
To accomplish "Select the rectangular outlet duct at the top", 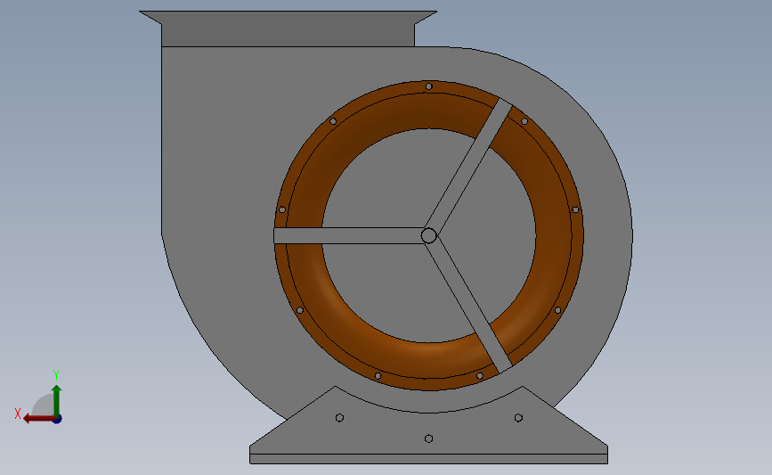I will [288, 29].
